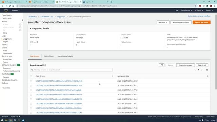
Task: Sort by Last event time arrow
Action: tap(208, 76)
